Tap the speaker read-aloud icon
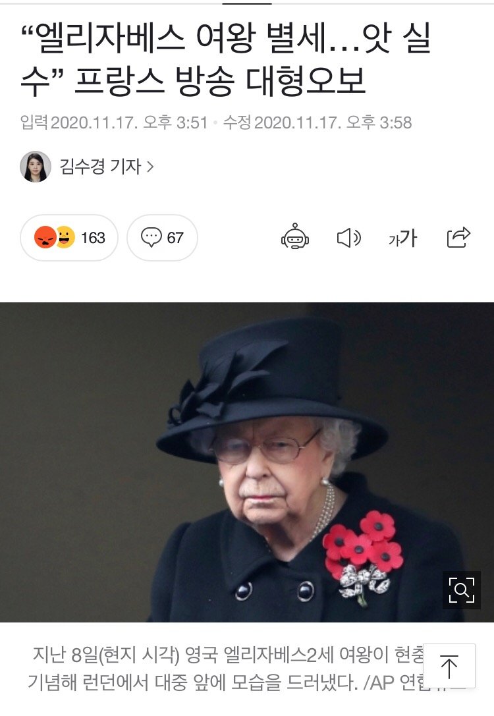The width and height of the screenshot is (494, 716). pyautogui.click(x=349, y=238)
